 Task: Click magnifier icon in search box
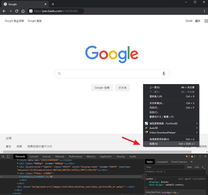point(59,74)
